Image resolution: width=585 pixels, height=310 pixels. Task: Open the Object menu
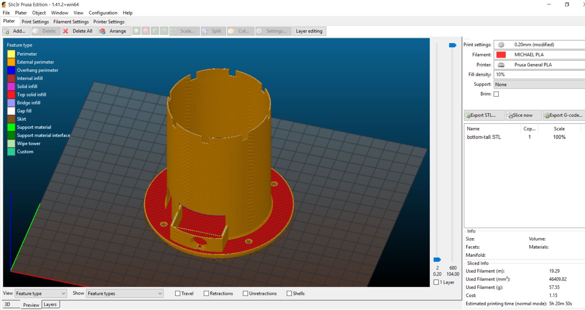pyautogui.click(x=39, y=13)
